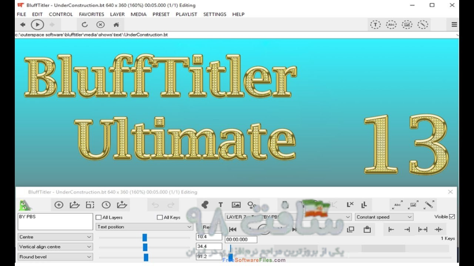
Task: Click the add picture layer icon
Action: pyautogui.click(x=236, y=205)
